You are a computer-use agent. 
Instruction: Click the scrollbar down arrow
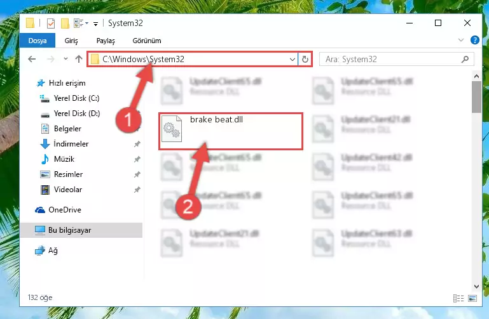pyautogui.click(x=476, y=287)
